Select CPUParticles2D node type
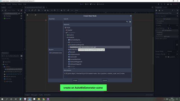 coord(75,54)
